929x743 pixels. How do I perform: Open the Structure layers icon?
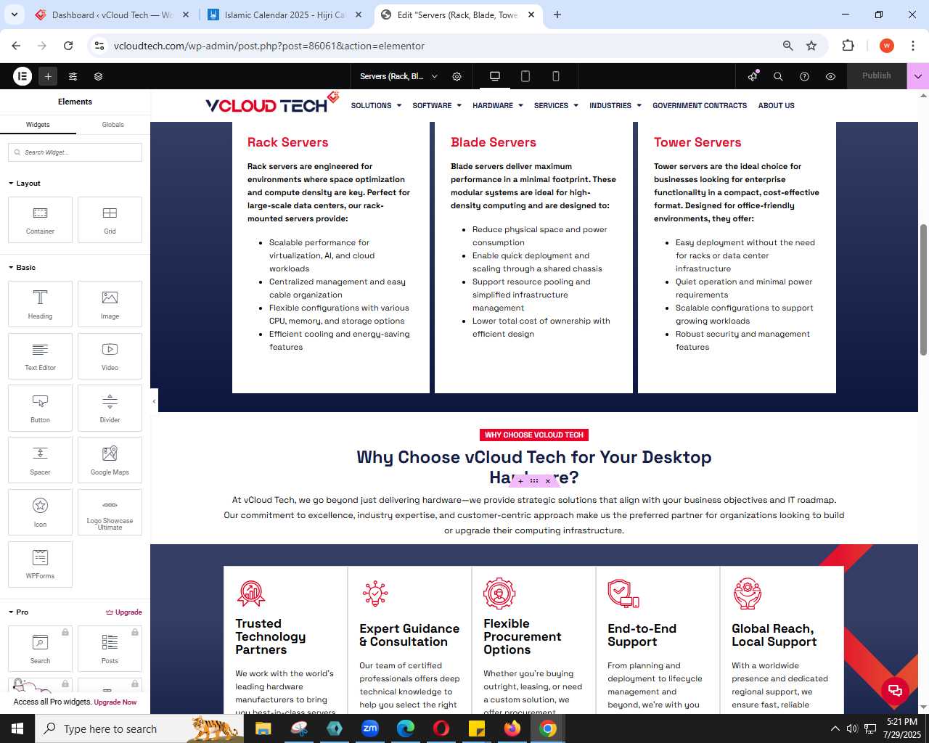98,76
